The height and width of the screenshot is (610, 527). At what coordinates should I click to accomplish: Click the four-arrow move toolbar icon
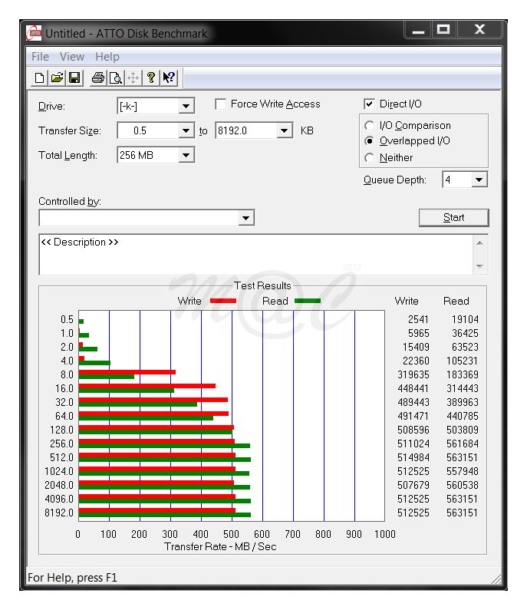click(133, 77)
